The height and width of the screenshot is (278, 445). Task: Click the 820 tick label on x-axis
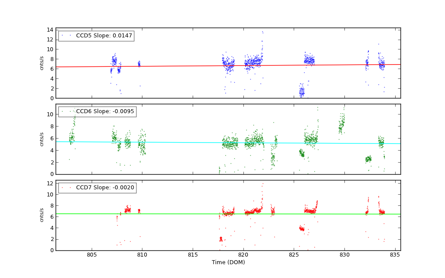pyautogui.click(x=243, y=255)
